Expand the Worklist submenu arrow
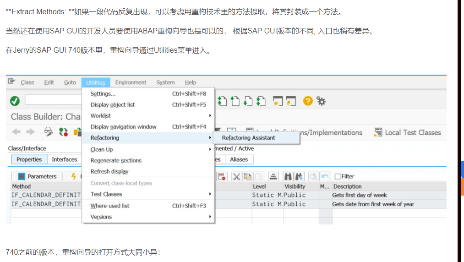464x262 pixels. coord(210,116)
